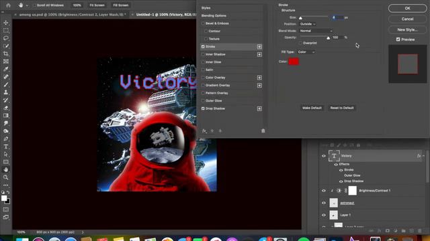Switch to Untitled-1 document tab
This screenshot has height=241, width=430.
click(166, 15)
